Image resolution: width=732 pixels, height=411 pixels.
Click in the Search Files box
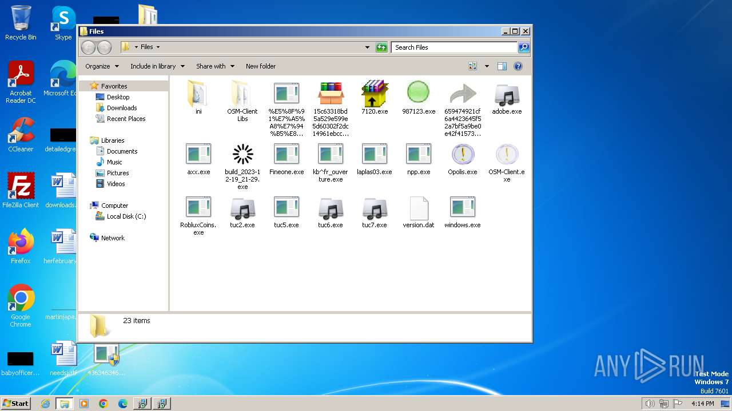coord(454,47)
